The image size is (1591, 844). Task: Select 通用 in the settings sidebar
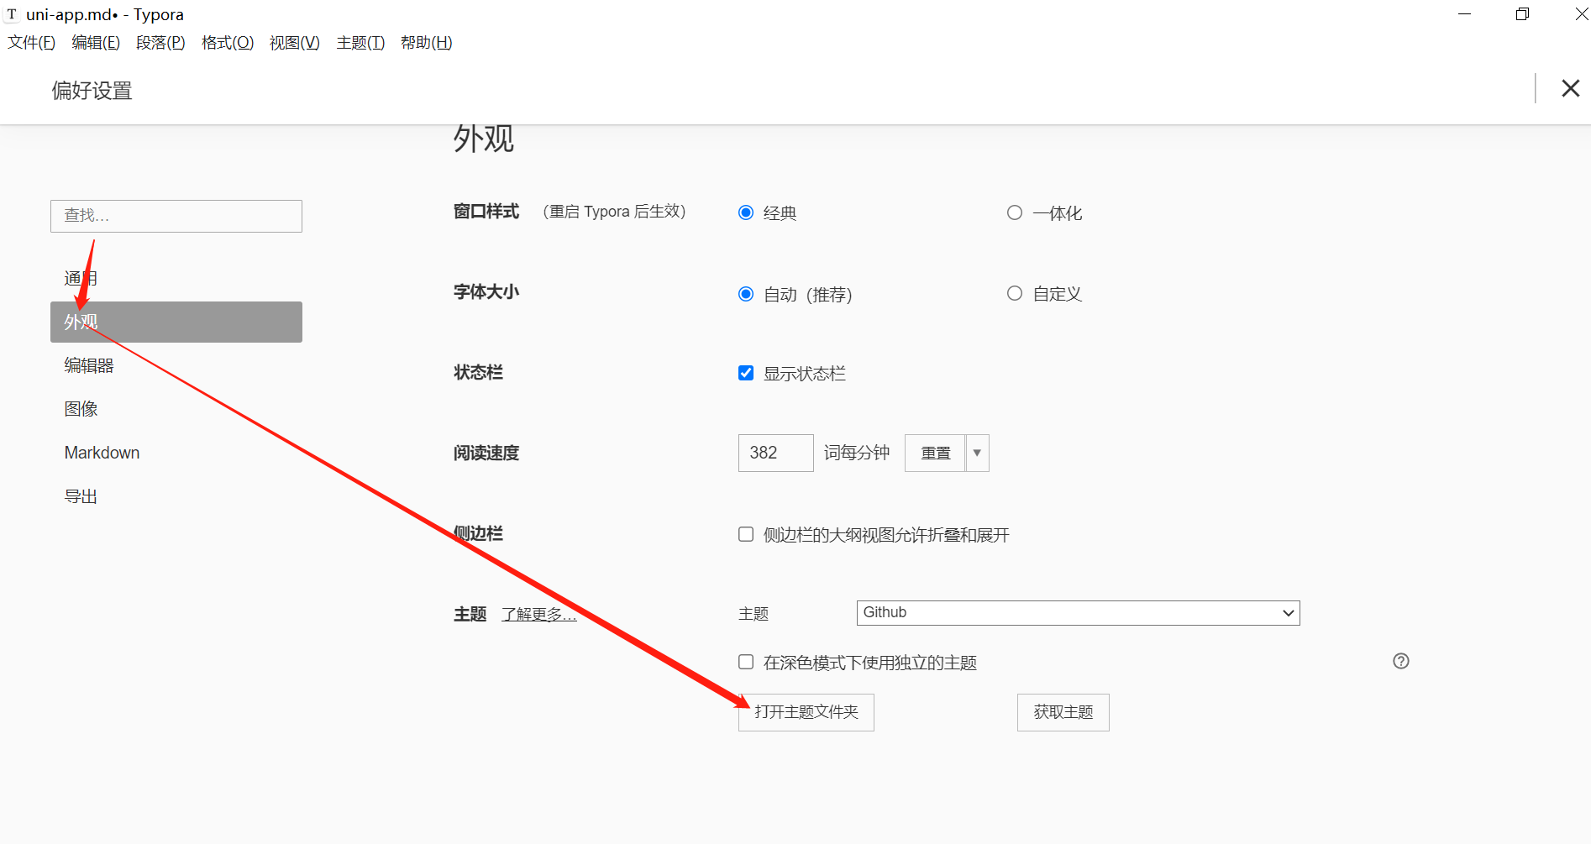81,277
